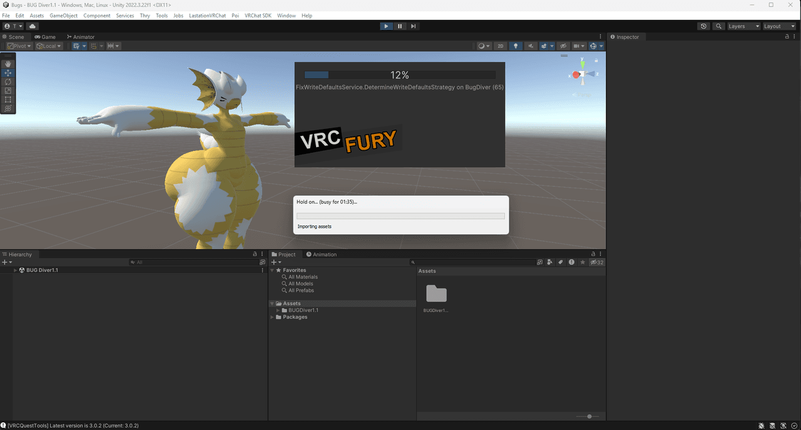Toggle hidden packages visibility (32)
801x430 pixels.
pos(597,262)
